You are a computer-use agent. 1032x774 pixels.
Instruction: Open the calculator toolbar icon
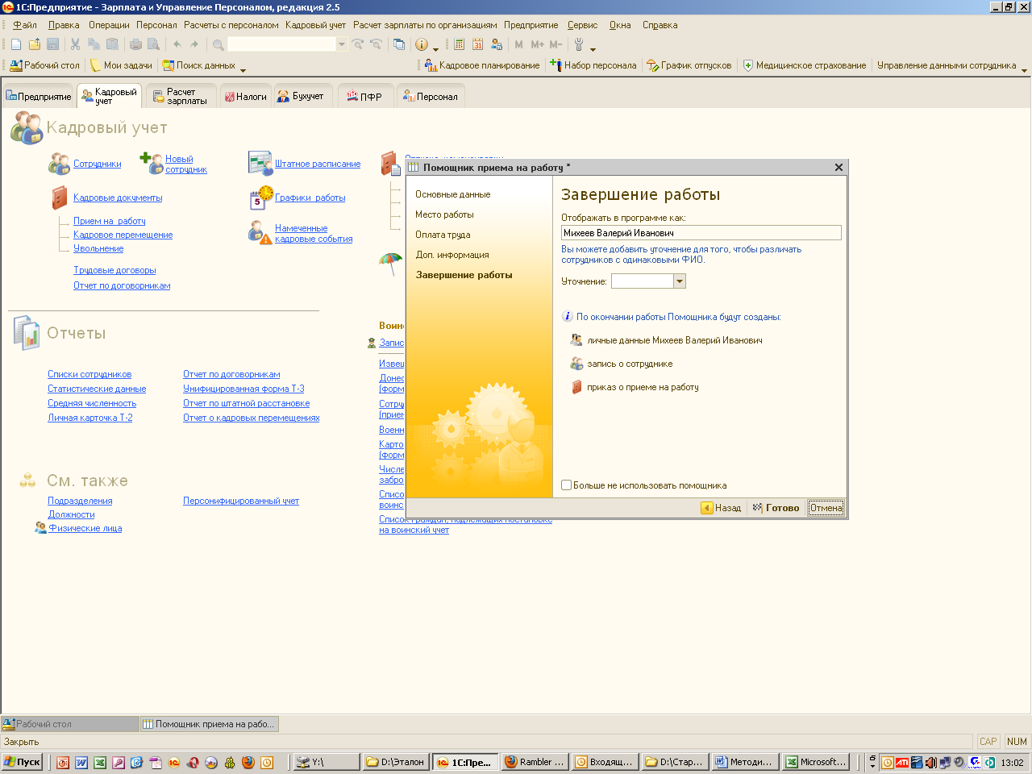click(x=460, y=44)
